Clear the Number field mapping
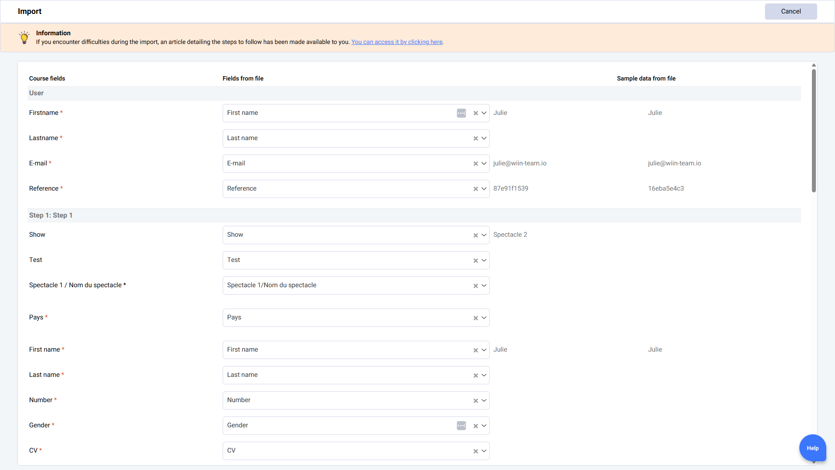The height and width of the screenshot is (470, 835). [x=475, y=400]
